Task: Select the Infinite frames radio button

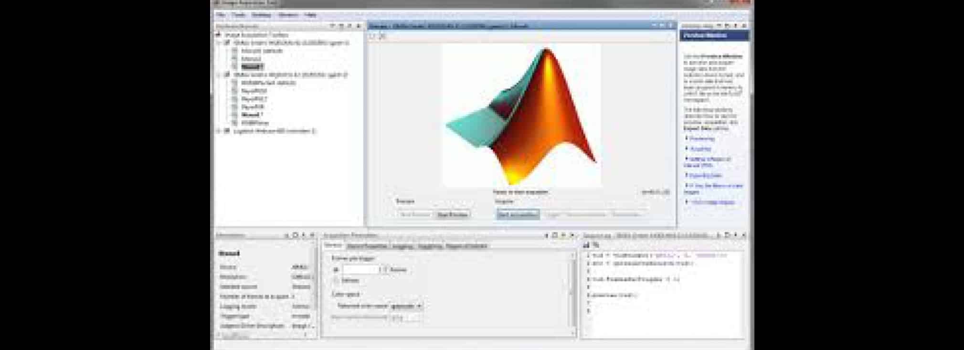Action: 336,281
